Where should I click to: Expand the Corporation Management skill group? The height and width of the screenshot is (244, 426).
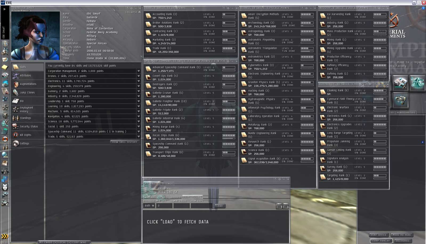[x=139, y=71]
